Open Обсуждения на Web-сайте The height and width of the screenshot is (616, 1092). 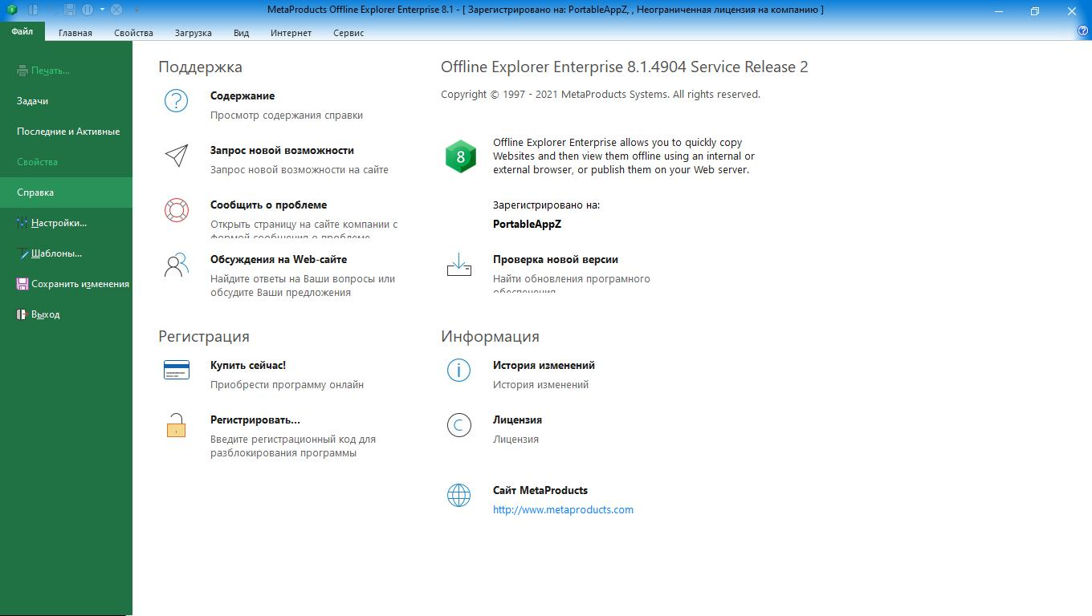(279, 259)
